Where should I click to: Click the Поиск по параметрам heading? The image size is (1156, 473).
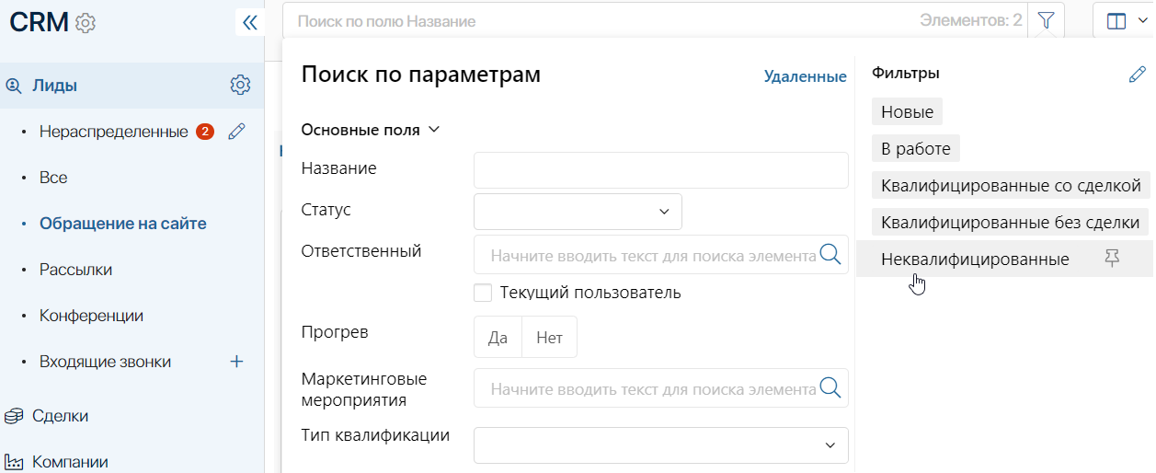421,75
